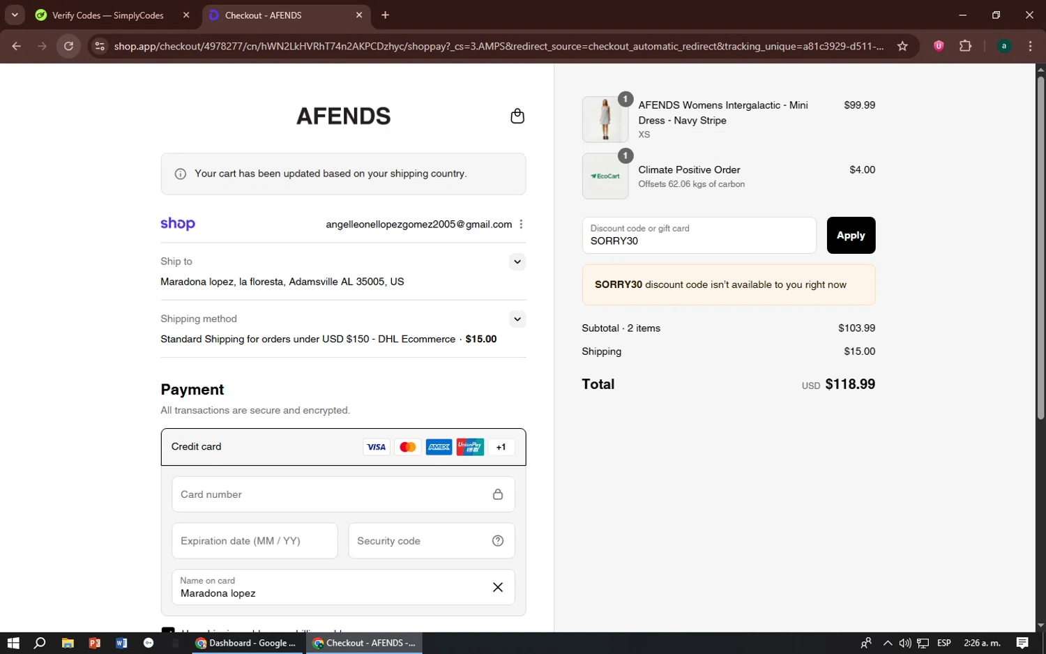Click the Card number field
Image resolution: width=1046 pixels, height=654 pixels.
pyautogui.click(x=343, y=494)
